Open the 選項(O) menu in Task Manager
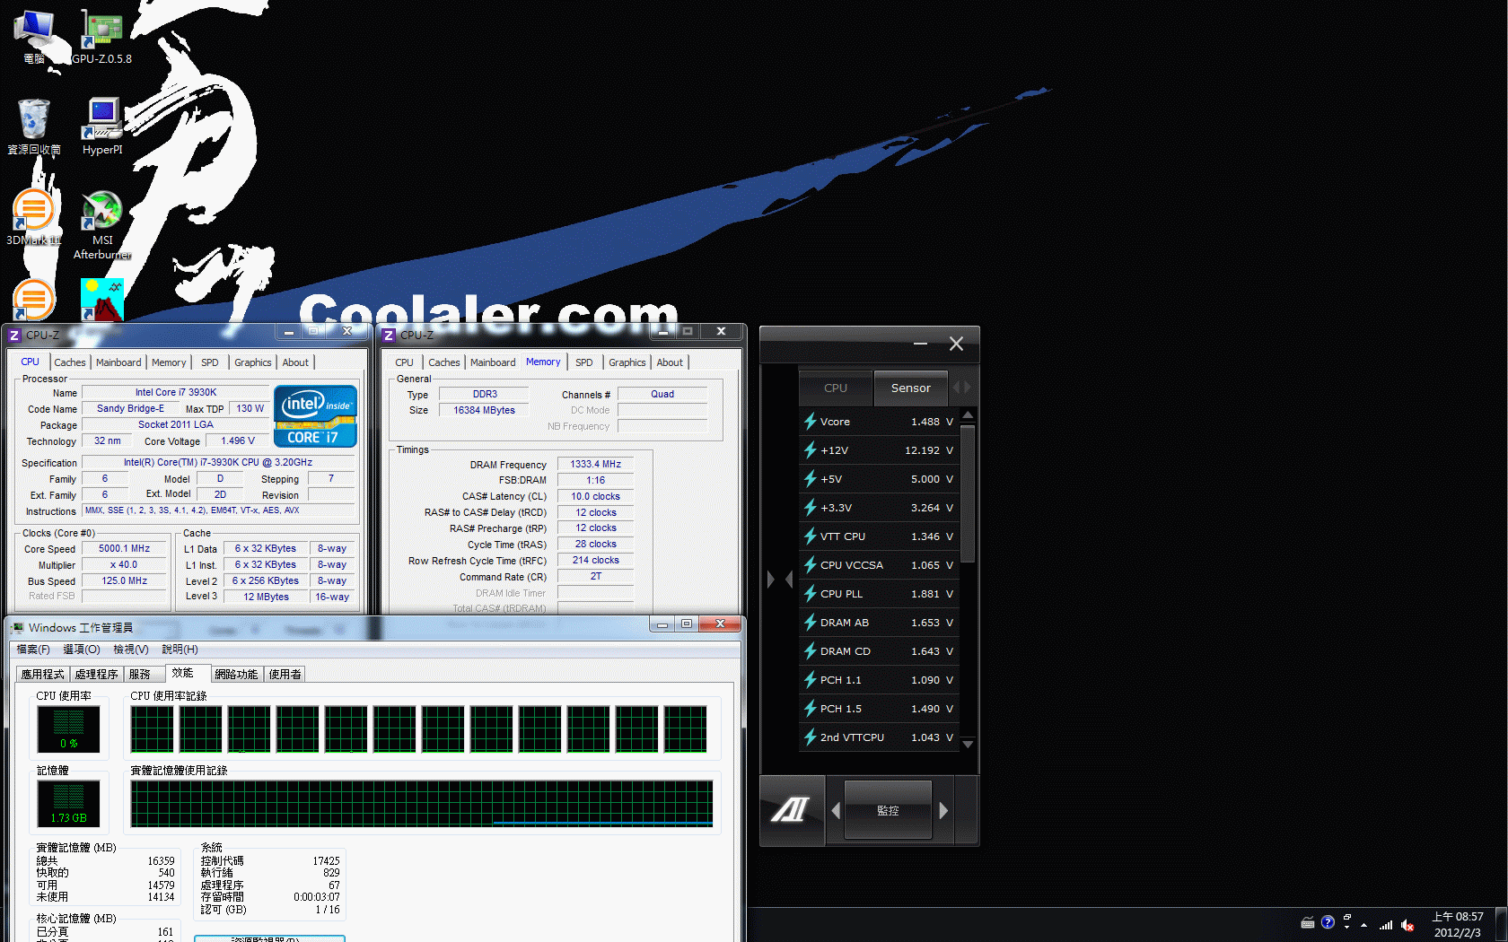Image resolution: width=1508 pixels, height=942 pixels. 82,649
